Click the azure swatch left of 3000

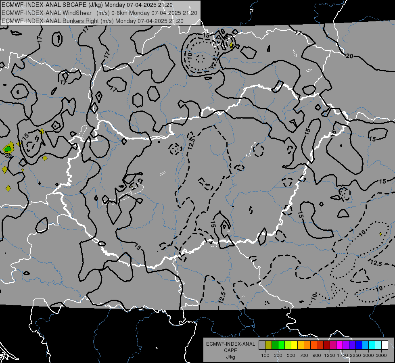pyautogui.click(x=366, y=345)
